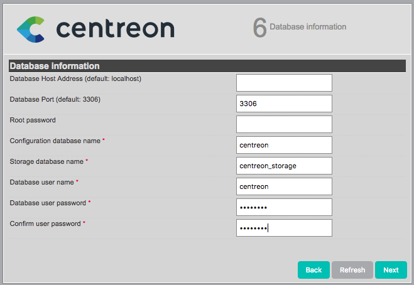Click the Storage database name label
This screenshot has width=414, height=285.
(46, 161)
